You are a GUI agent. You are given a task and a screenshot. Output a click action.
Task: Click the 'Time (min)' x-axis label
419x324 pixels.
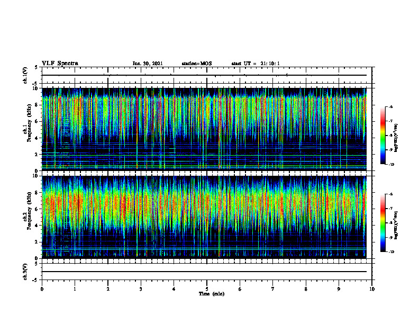(x=212, y=294)
